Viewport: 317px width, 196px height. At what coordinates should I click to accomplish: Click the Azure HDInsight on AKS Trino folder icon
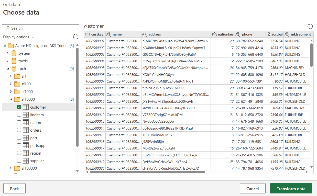pos(11,46)
